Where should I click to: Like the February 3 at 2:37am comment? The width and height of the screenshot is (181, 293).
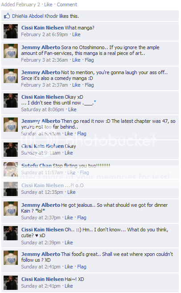pos(76,85)
